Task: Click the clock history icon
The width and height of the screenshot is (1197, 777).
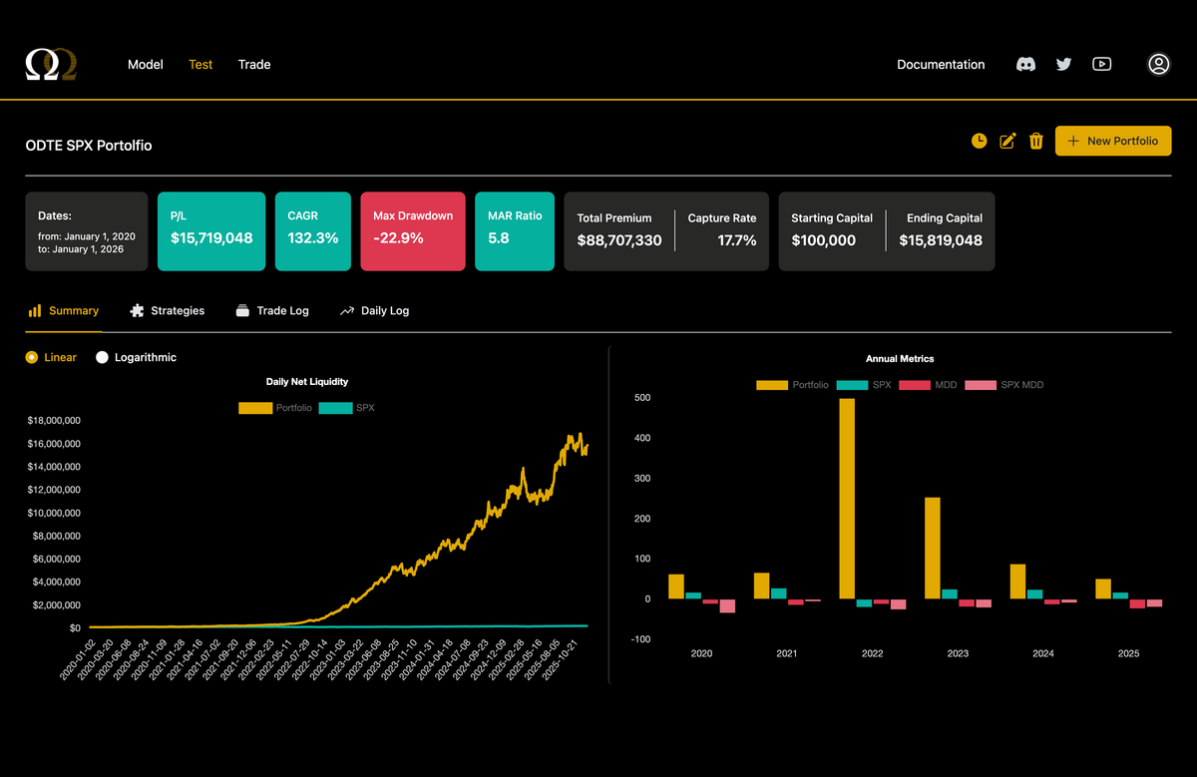Action: coord(979,142)
